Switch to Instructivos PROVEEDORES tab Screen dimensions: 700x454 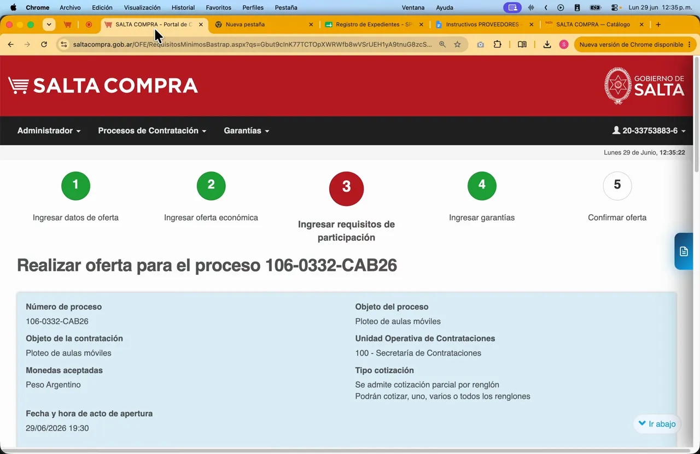(484, 25)
